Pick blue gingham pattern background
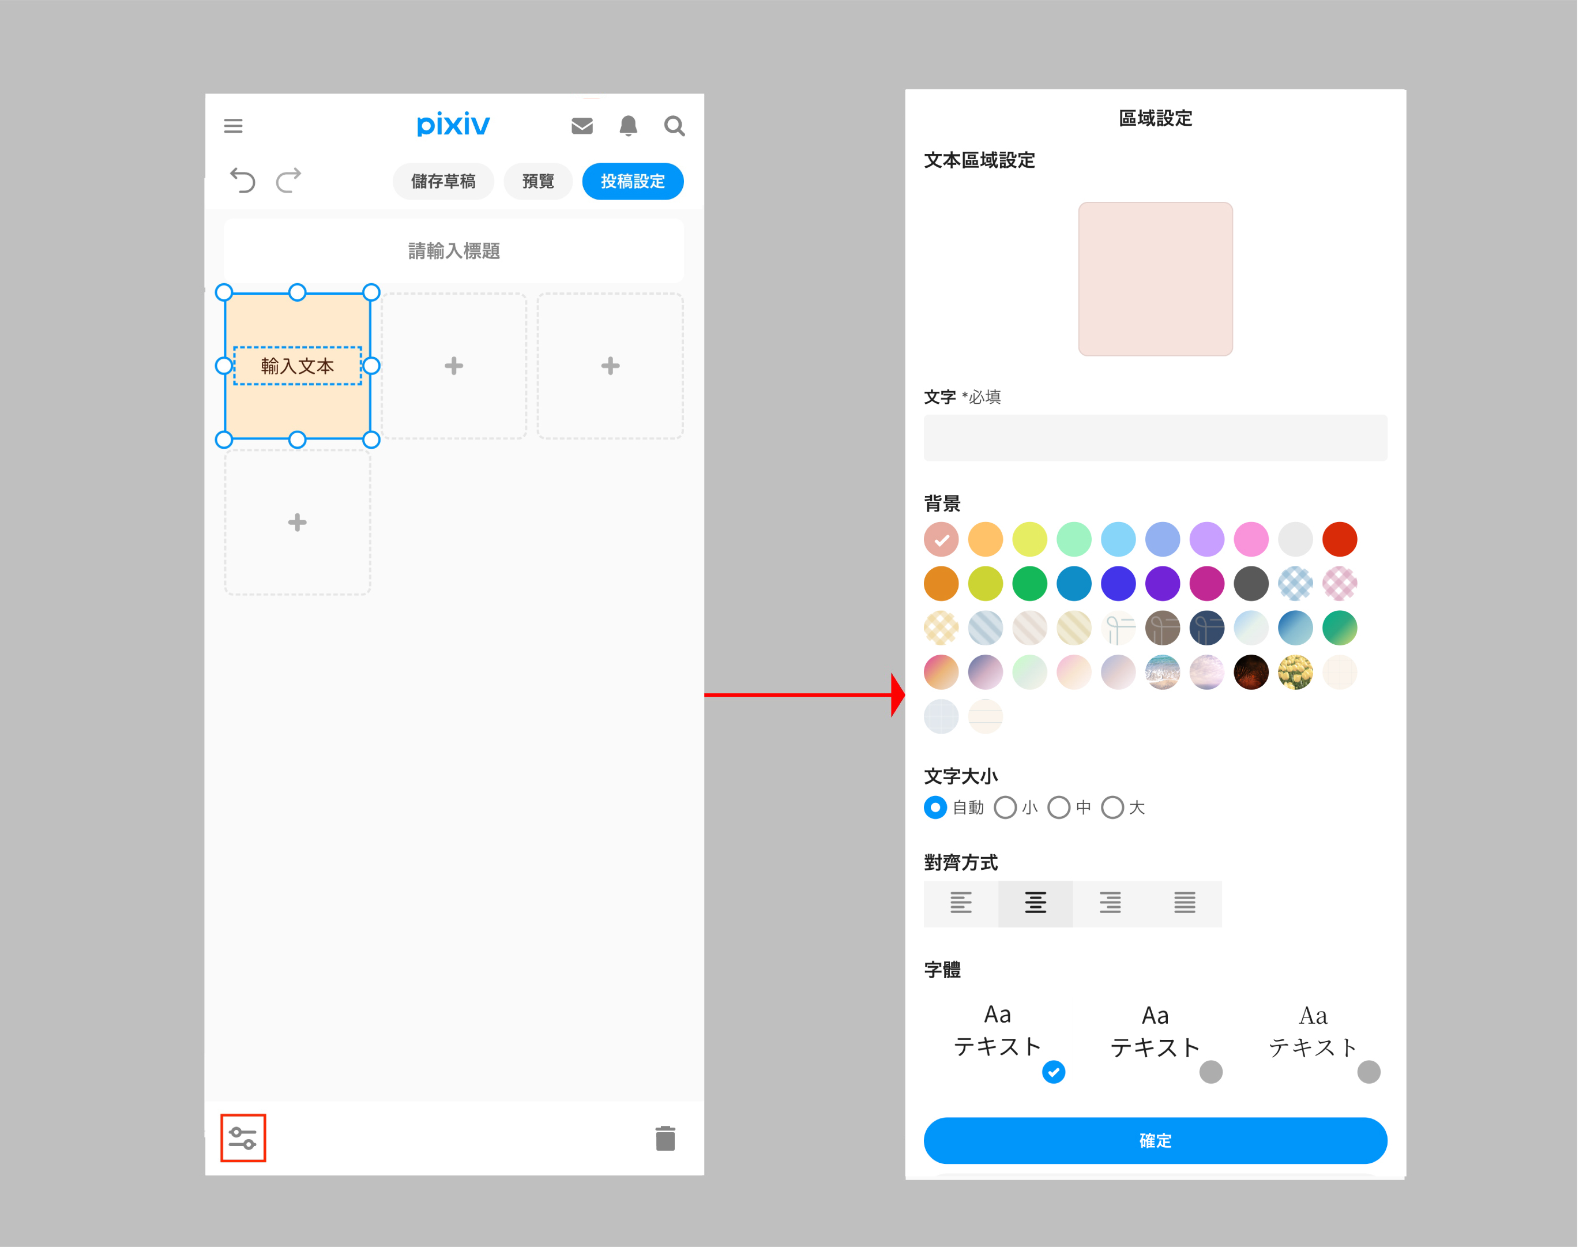This screenshot has width=1579, height=1247. pyautogui.click(x=1295, y=583)
